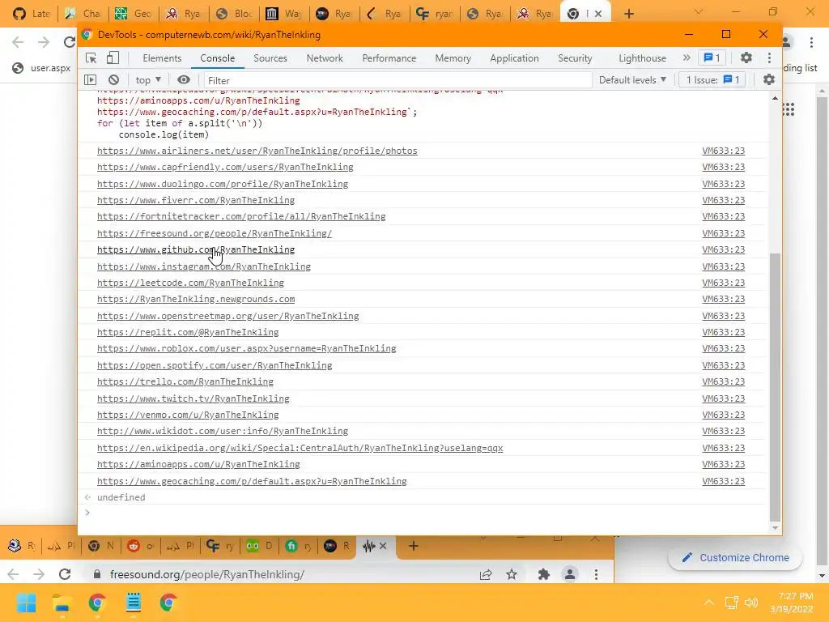Go back in the main Chrome window
Viewport: 829px width, 622px height.
tap(18, 42)
